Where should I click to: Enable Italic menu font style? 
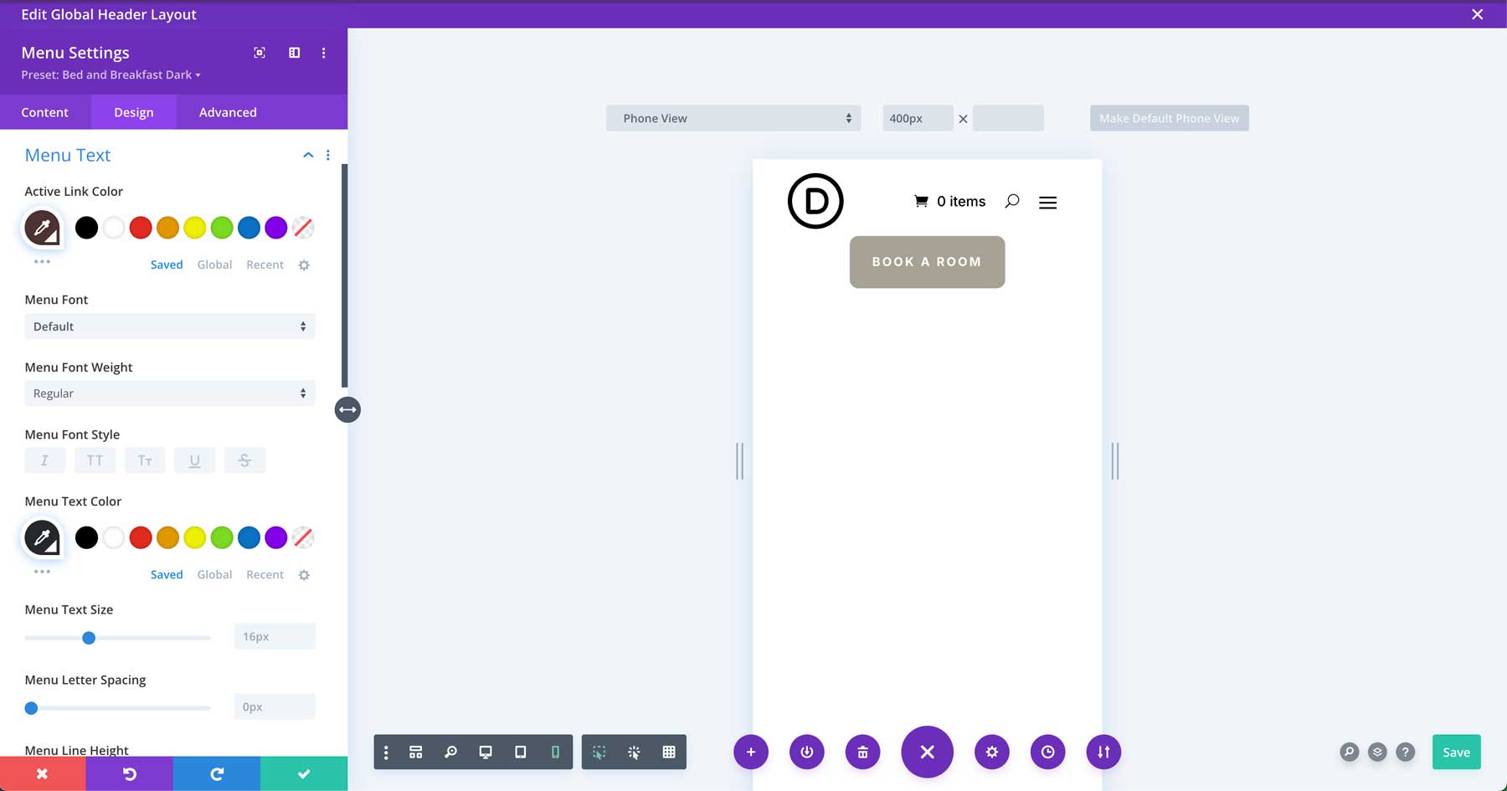point(44,460)
